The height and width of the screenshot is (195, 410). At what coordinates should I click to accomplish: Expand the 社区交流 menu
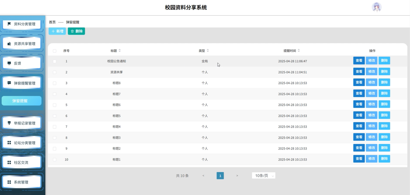pyautogui.click(x=22, y=162)
